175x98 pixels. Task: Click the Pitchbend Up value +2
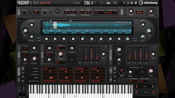pyautogui.click(x=74, y=13)
